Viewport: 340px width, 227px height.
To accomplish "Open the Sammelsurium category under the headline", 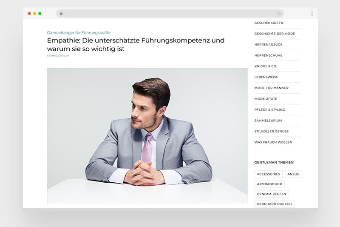I will pyautogui.click(x=58, y=56).
